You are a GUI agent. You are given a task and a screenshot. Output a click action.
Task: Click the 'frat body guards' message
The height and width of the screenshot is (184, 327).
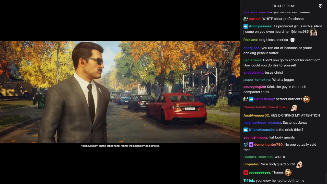pos(282,137)
